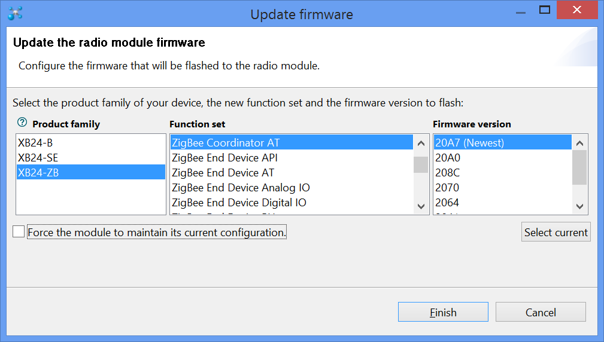Maximize the Update firmware window
Viewport: 604px width, 342px height.
click(545, 10)
